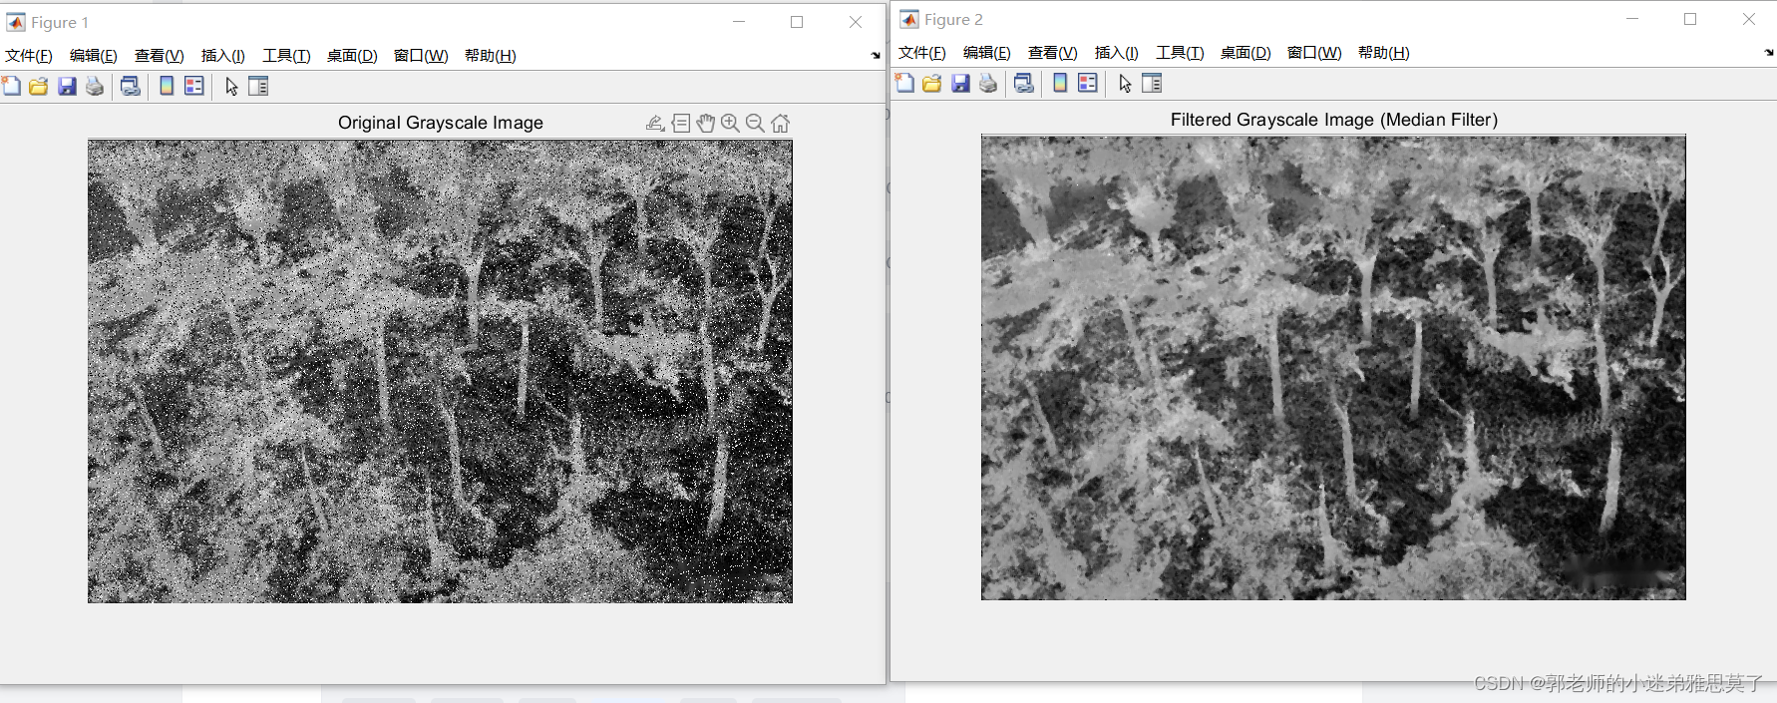
Task: Open 桌面(D) menu in Figure 1
Action: point(352,56)
